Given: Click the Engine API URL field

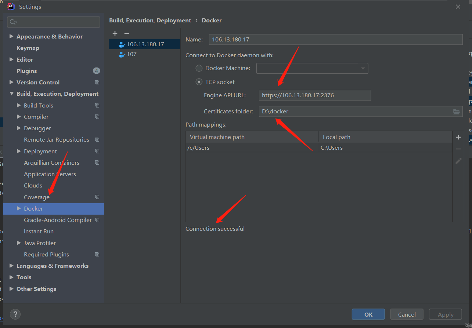Looking at the screenshot, I should coord(315,95).
